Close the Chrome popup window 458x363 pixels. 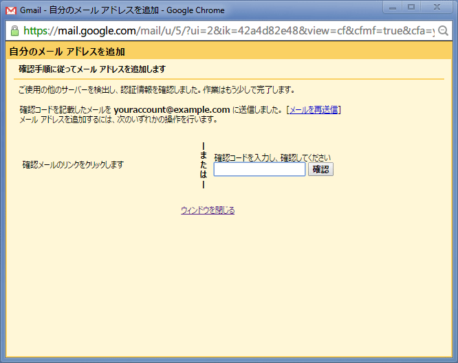437,7
